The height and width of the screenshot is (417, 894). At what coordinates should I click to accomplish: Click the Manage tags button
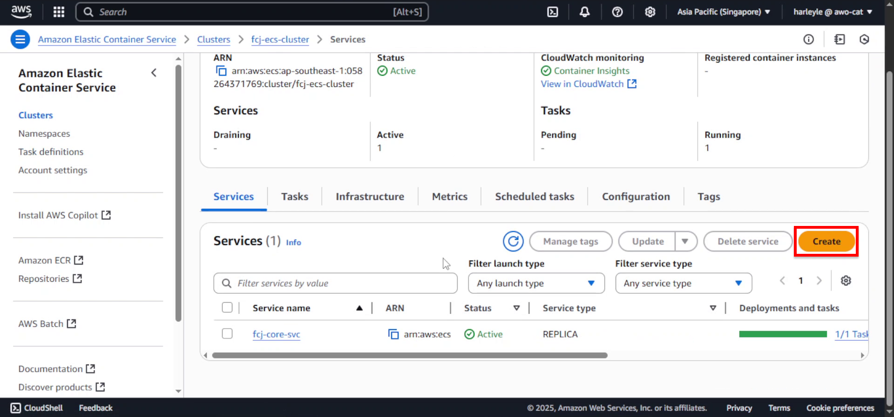[x=571, y=241]
